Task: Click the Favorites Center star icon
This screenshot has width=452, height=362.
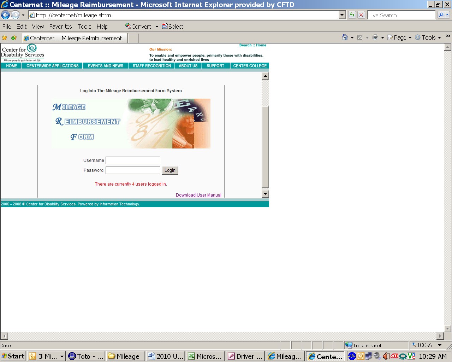Action: (5, 38)
